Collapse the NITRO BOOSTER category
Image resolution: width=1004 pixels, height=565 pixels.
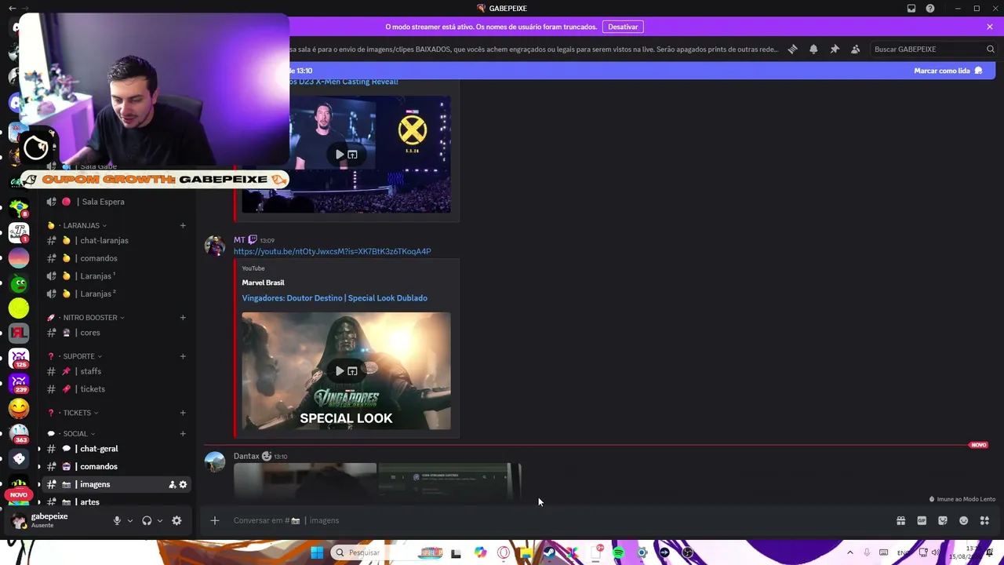click(x=90, y=318)
